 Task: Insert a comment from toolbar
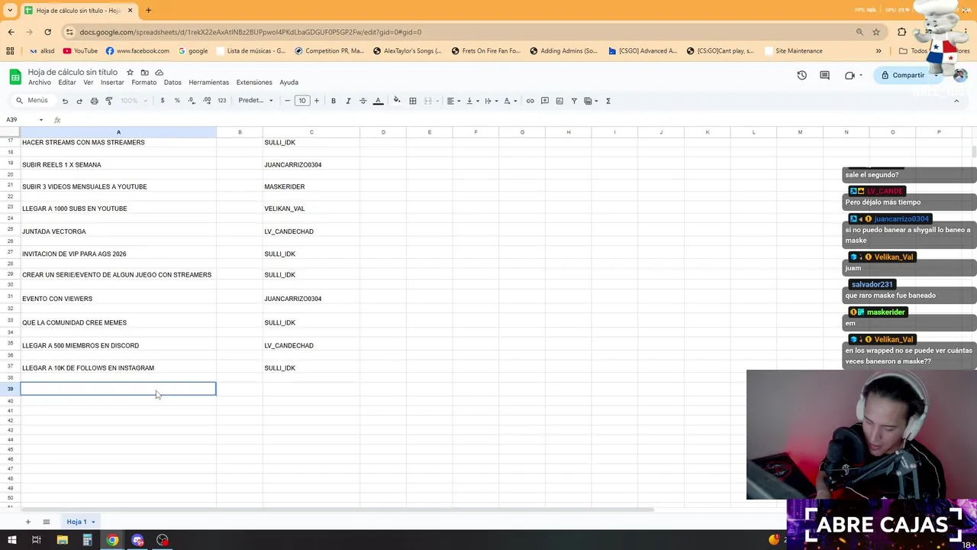coord(545,101)
